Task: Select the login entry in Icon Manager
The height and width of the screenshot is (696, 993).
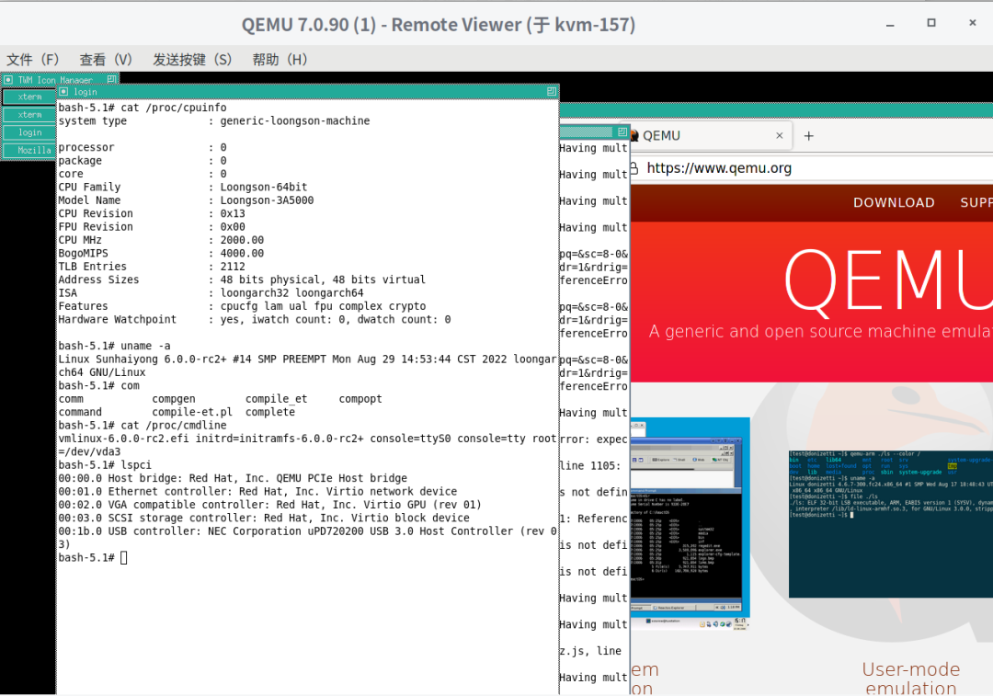Action: click(x=30, y=132)
